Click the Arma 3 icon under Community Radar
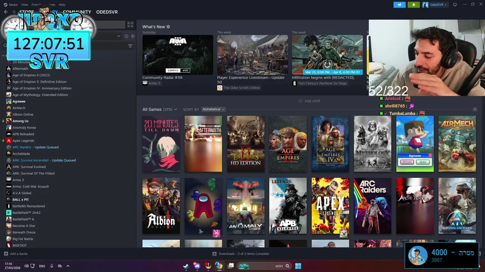 145,83
